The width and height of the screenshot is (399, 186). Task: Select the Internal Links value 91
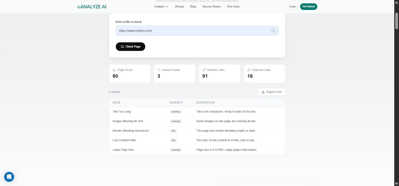click(x=205, y=76)
